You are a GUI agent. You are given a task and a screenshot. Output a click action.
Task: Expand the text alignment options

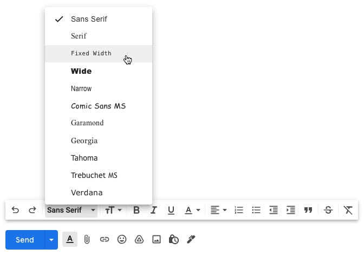pyautogui.click(x=218, y=210)
